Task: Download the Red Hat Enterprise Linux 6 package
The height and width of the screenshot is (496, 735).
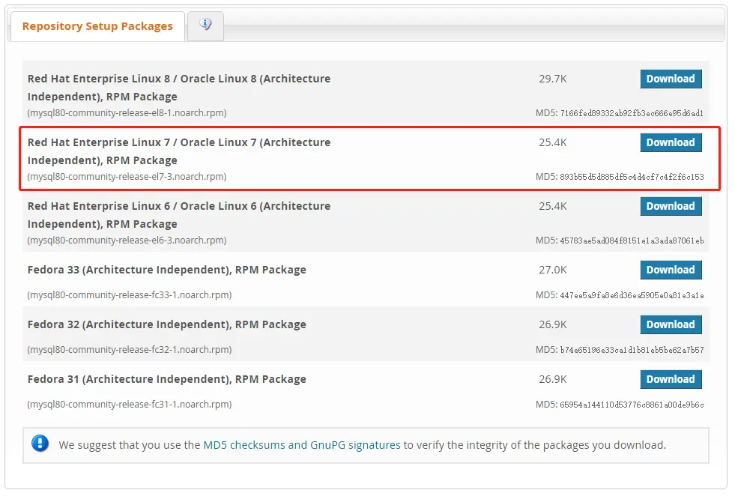Action: (x=671, y=206)
